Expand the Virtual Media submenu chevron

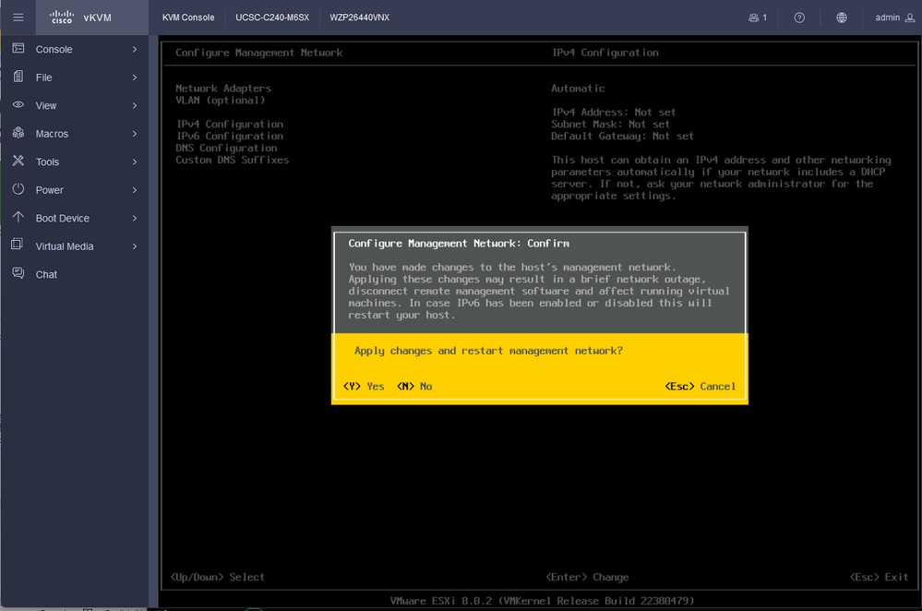click(x=135, y=246)
